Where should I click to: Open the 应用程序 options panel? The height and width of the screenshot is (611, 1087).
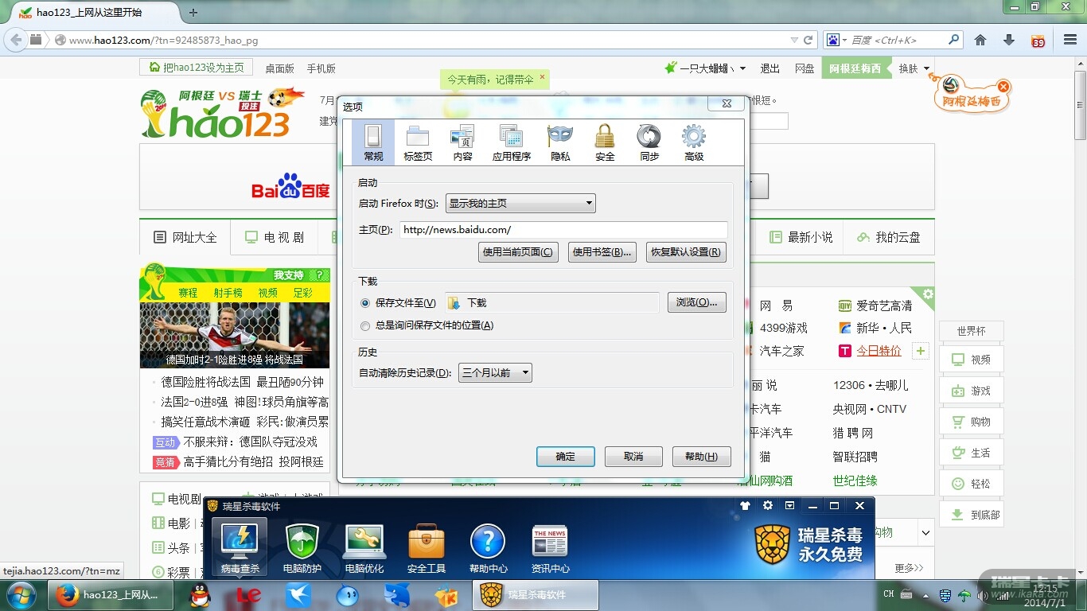pyautogui.click(x=511, y=143)
